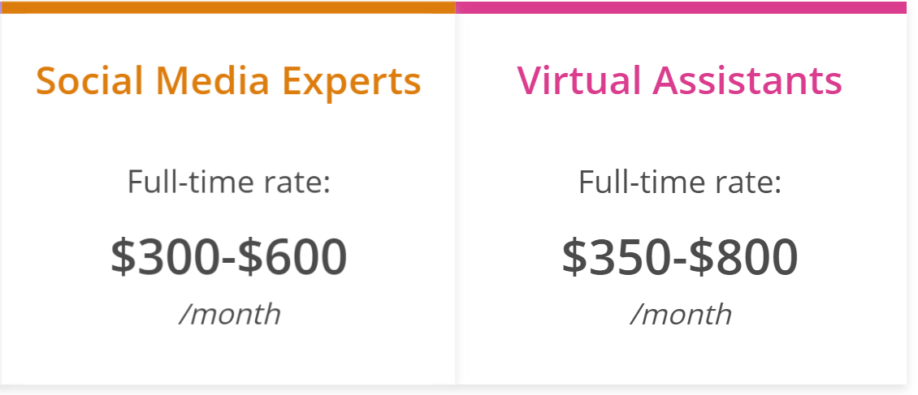Click the word Social in orange heading
The image size is (918, 395).
tap(89, 79)
